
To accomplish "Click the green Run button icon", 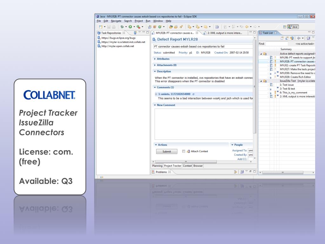I will [x=130, y=27].
